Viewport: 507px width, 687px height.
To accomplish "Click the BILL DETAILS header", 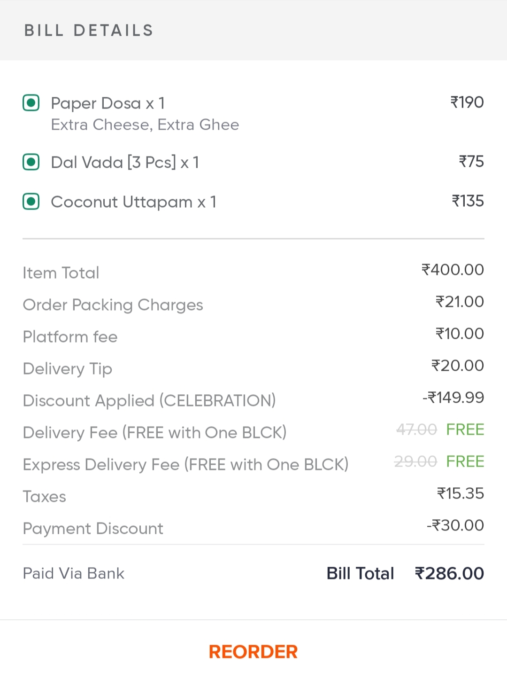I will pos(89,31).
